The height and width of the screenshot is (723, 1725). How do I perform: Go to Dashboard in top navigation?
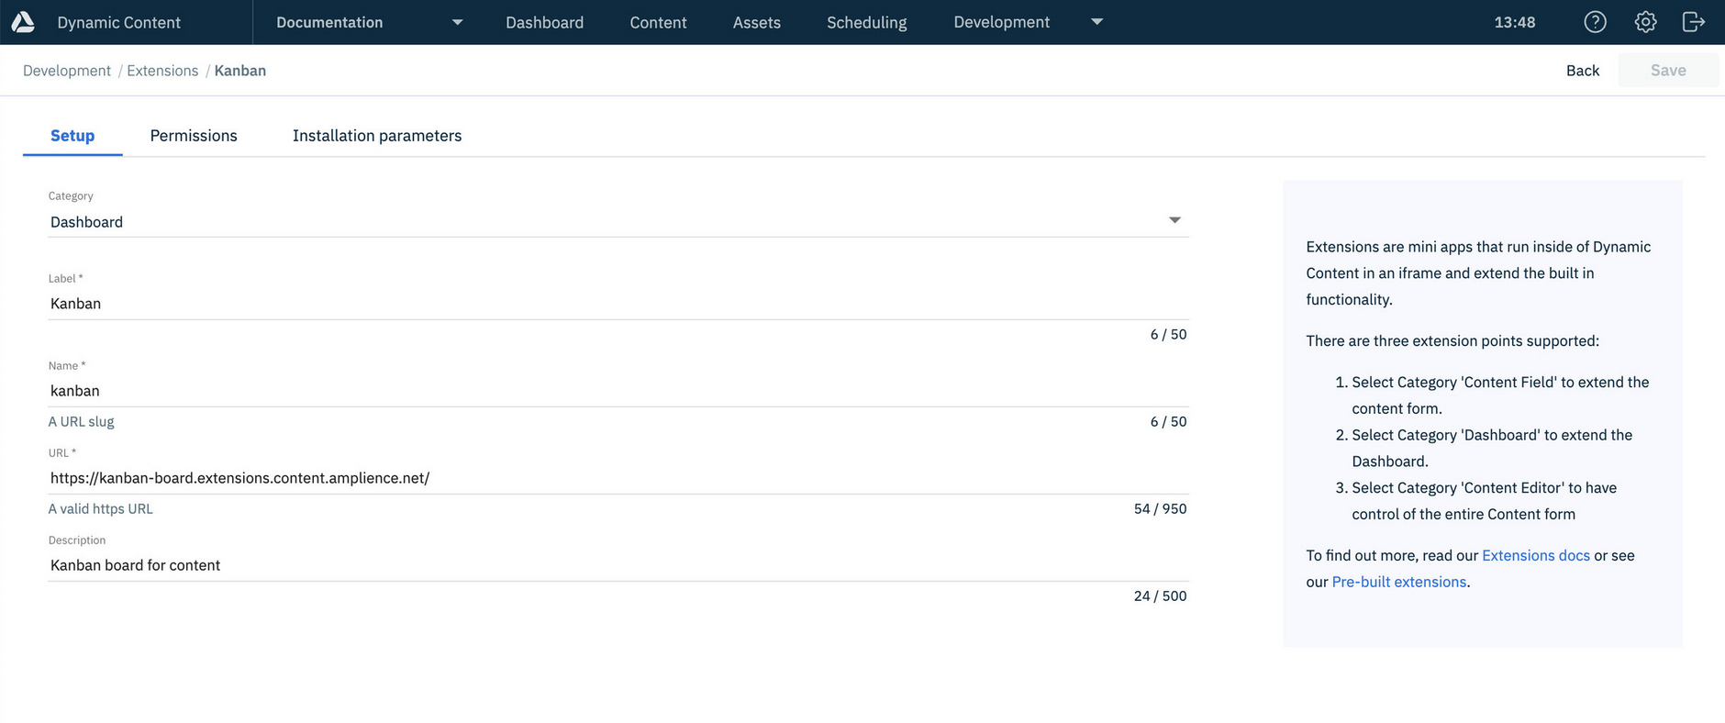[544, 22]
